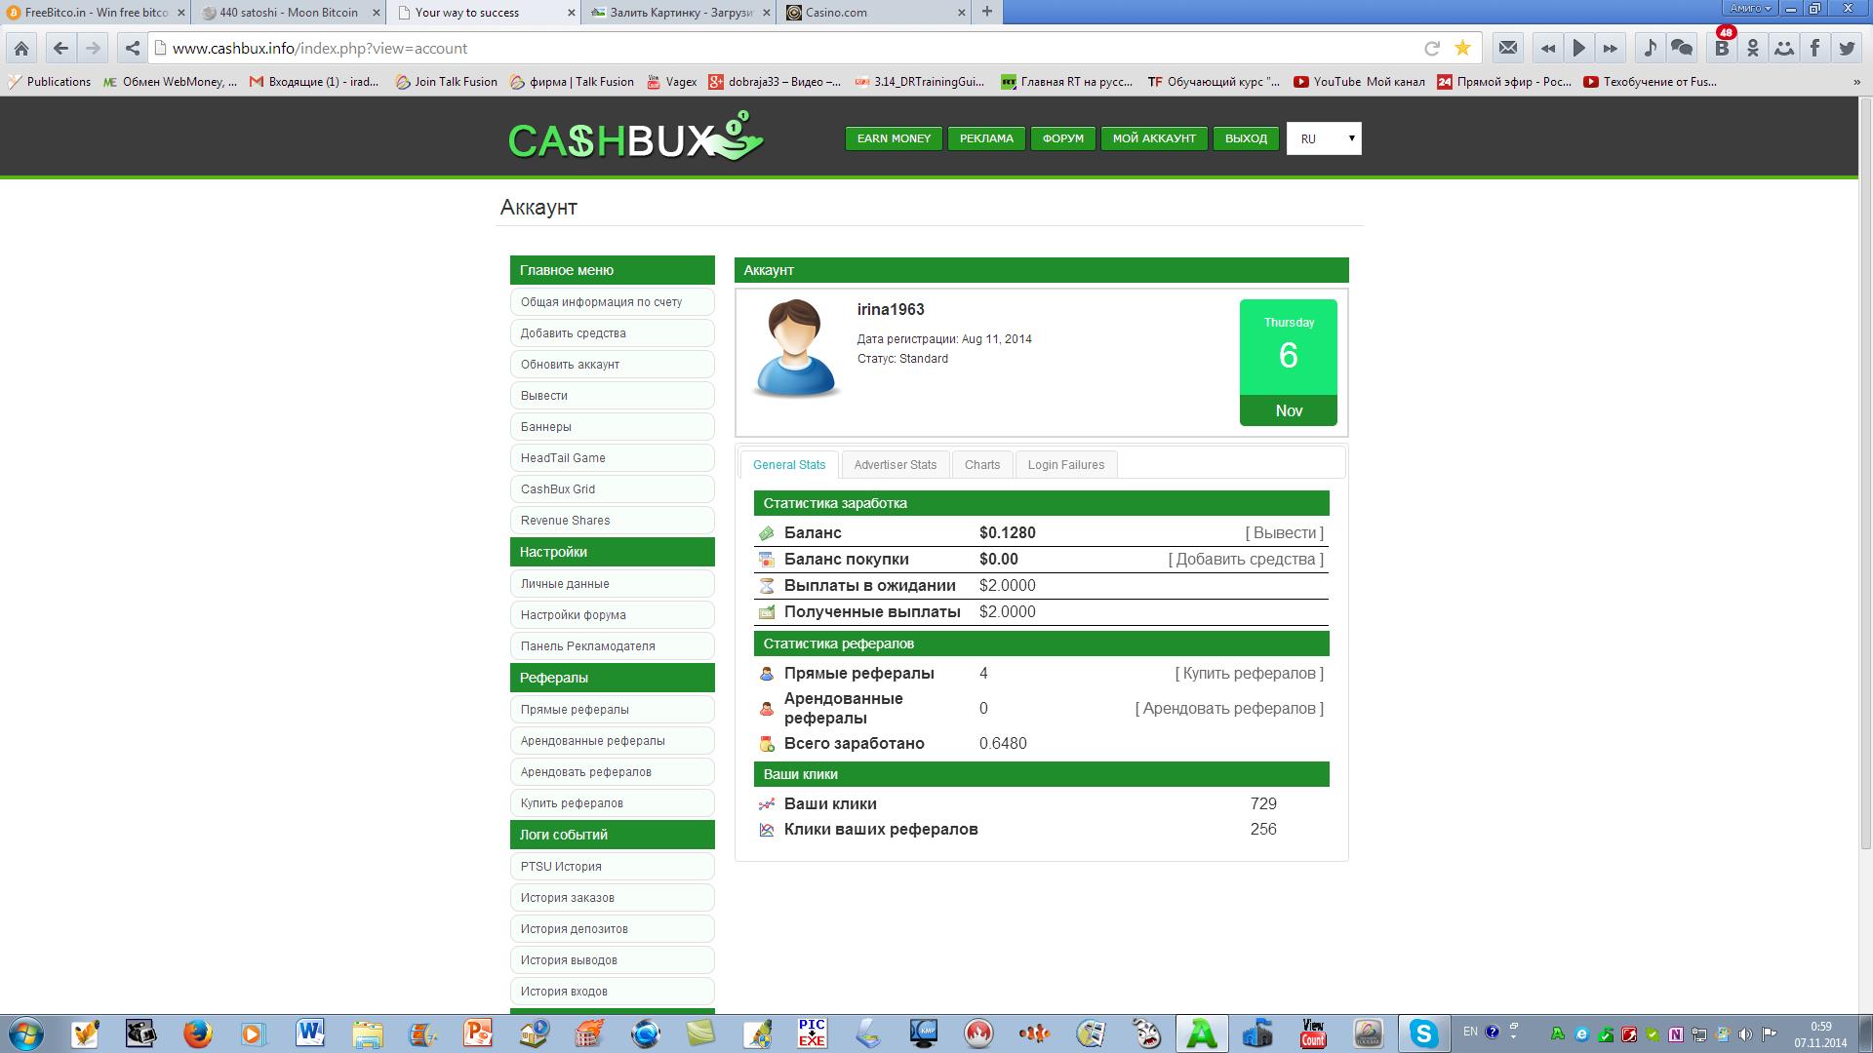Expand the bookmarks overflow chevron

[x=1856, y=82]
